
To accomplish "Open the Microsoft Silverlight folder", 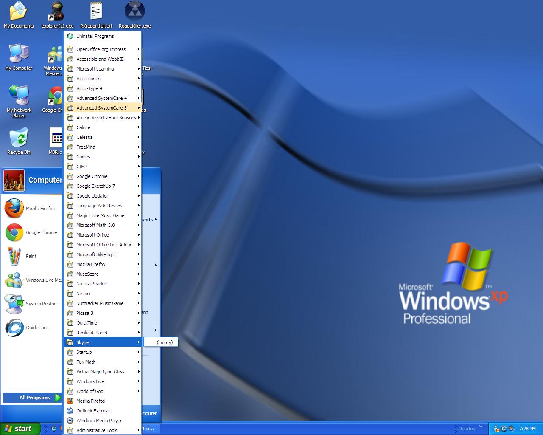I will (x=103, y=254).
